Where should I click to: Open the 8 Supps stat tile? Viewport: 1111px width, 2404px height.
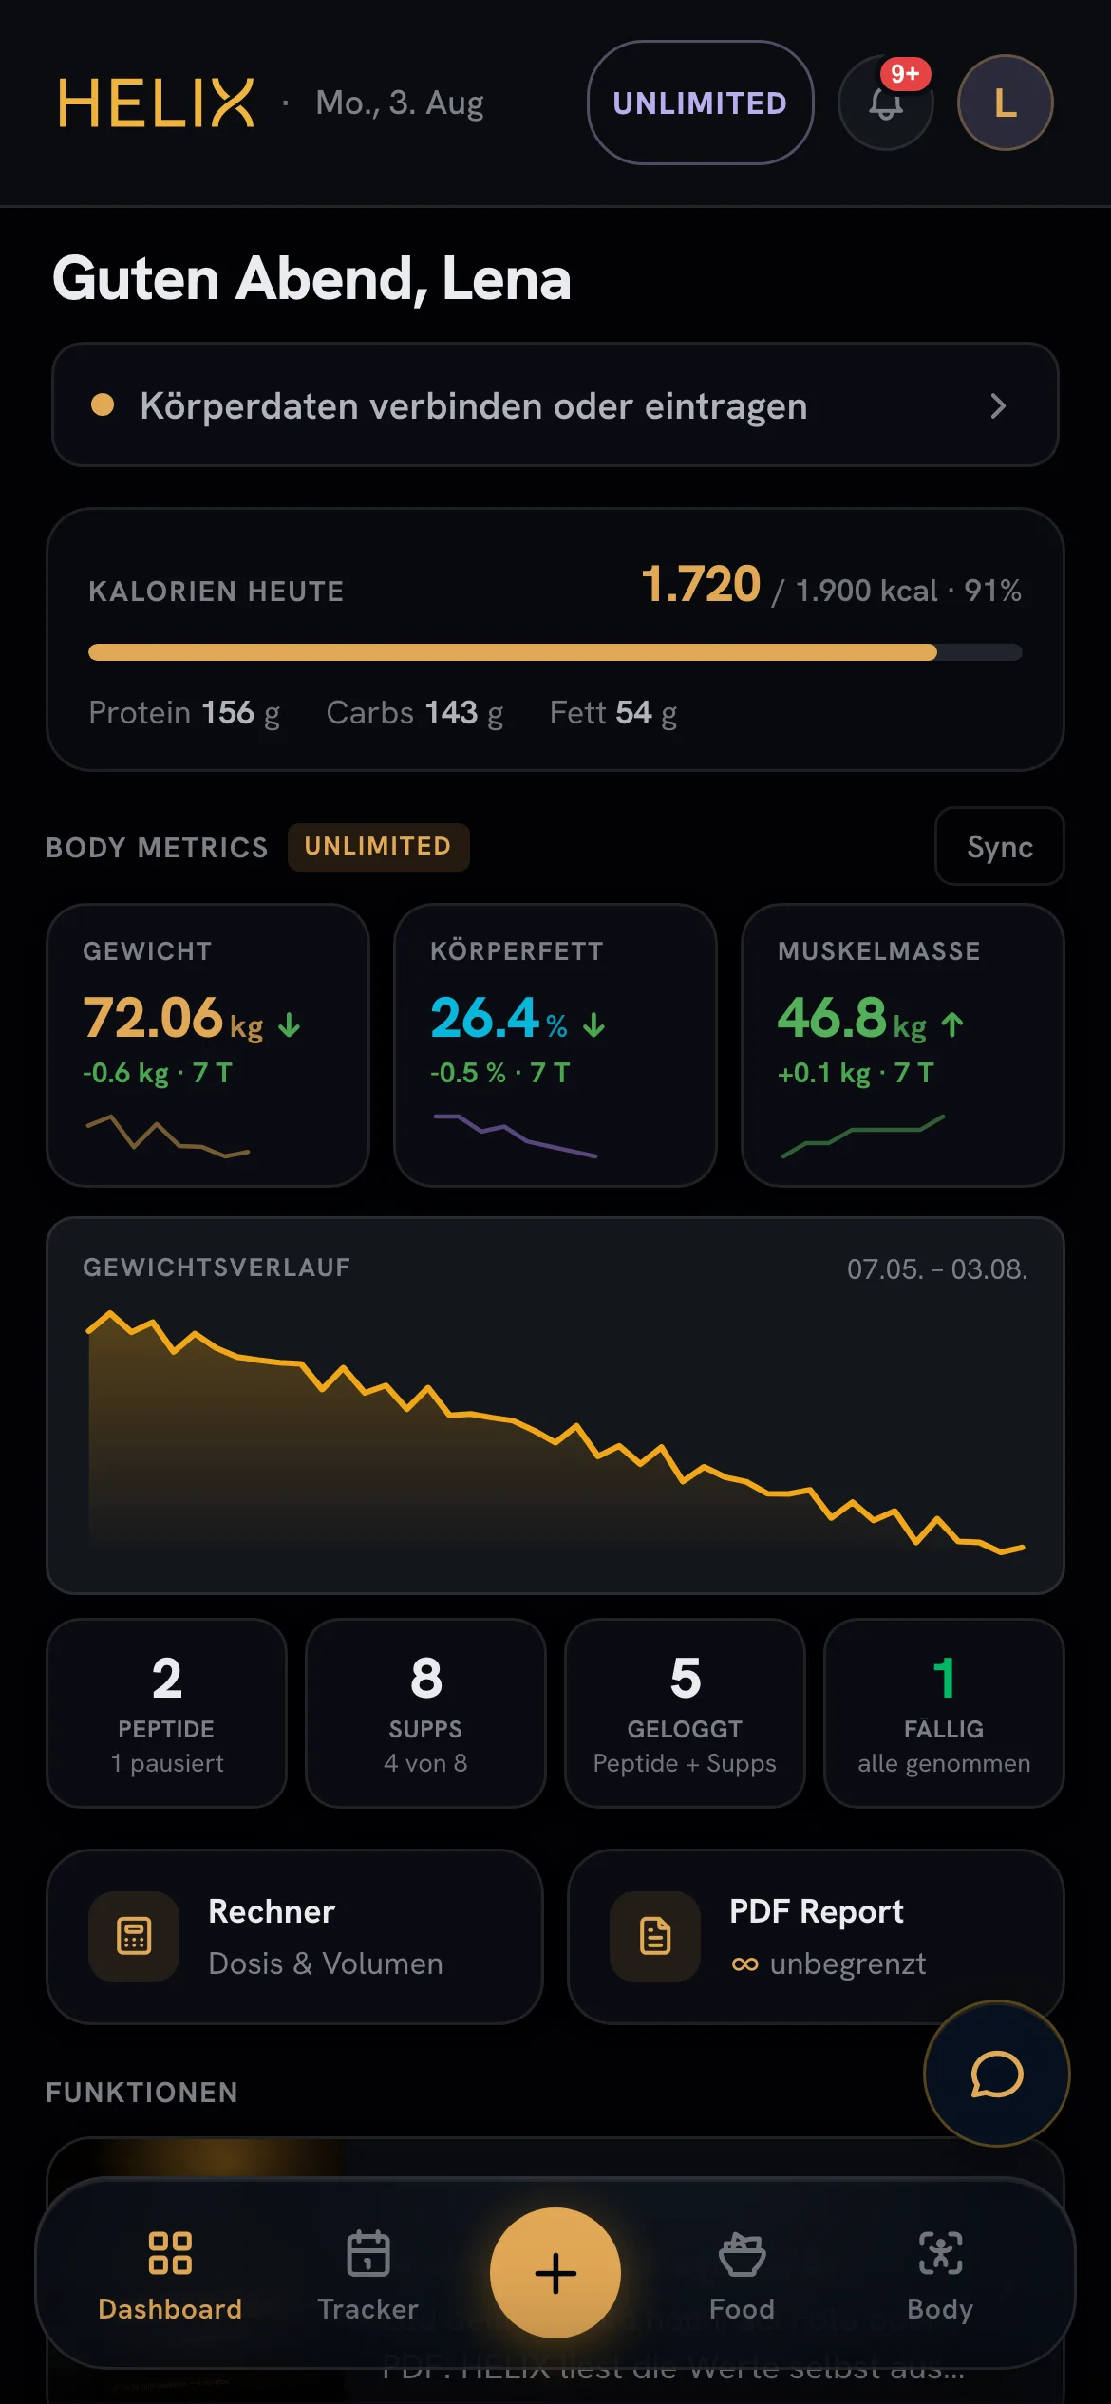(425, 1713)
